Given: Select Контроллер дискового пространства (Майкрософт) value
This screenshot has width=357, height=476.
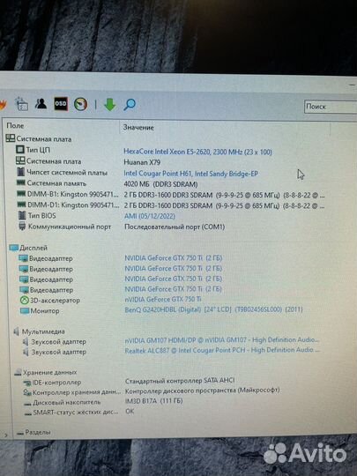Looking at the screenshot, I should click(x=202, y=390).
